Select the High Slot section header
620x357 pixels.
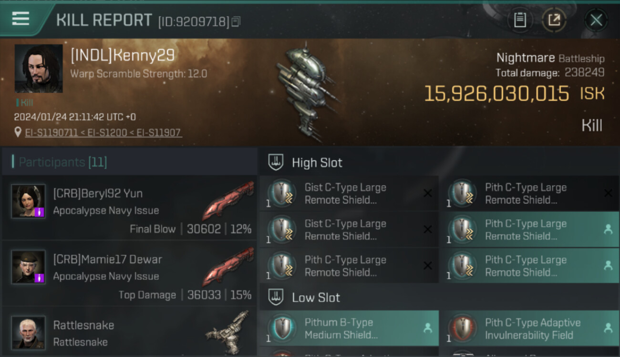[x=317, y=163]
